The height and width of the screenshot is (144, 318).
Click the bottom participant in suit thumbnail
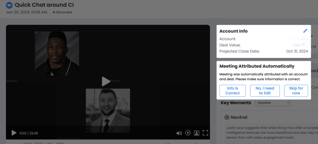(108, 111)
